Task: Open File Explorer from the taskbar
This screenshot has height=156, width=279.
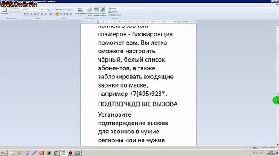Action: click(x=12, y=153)
